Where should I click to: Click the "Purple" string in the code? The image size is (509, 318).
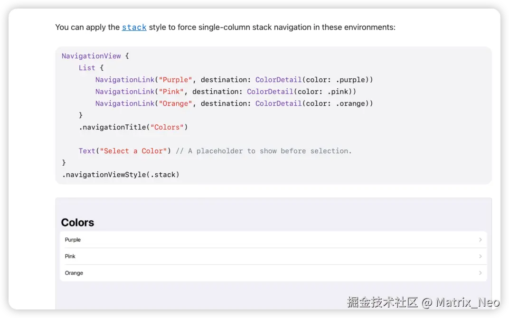176,80
